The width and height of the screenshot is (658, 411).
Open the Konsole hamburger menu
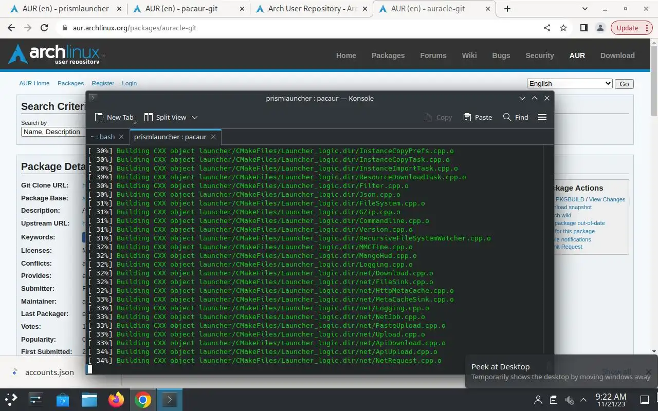(x=542, y=117)
